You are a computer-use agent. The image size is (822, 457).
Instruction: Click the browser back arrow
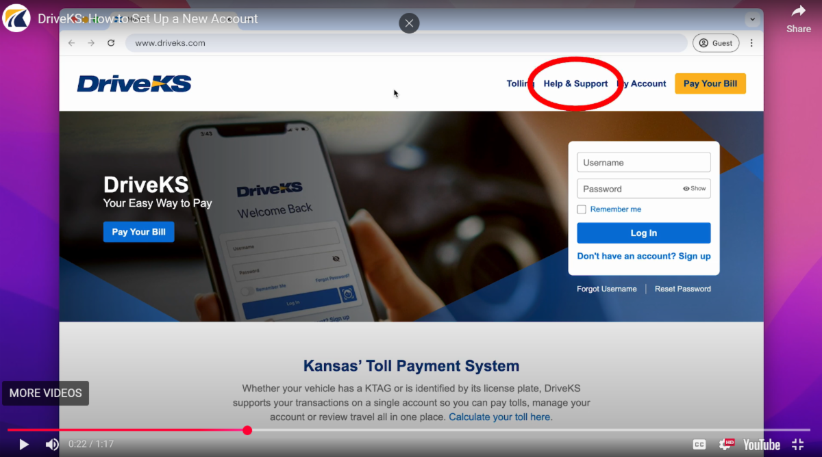tap(71, 42)
